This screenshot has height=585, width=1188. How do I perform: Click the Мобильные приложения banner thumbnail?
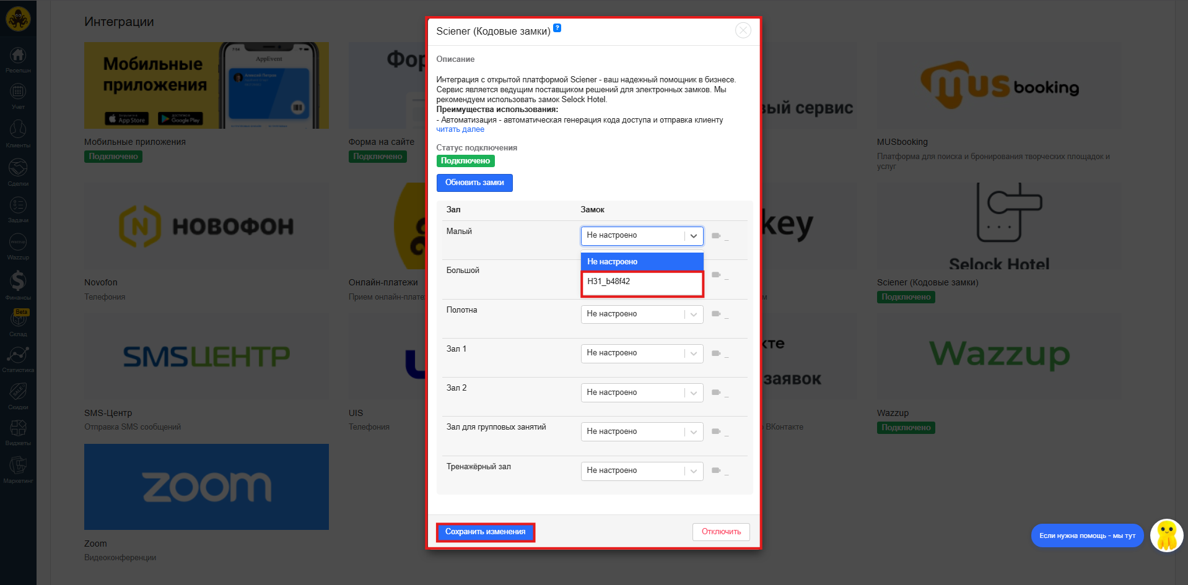coord(206,85)
